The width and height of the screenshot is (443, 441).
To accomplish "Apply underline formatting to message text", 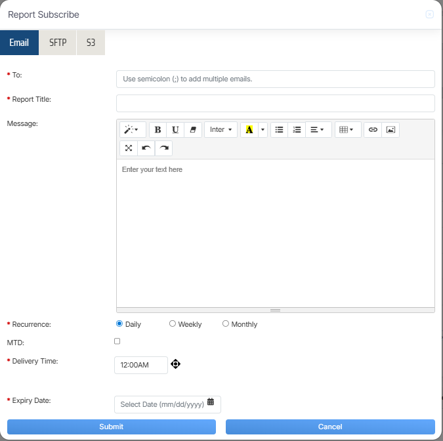I will point(175,130).
